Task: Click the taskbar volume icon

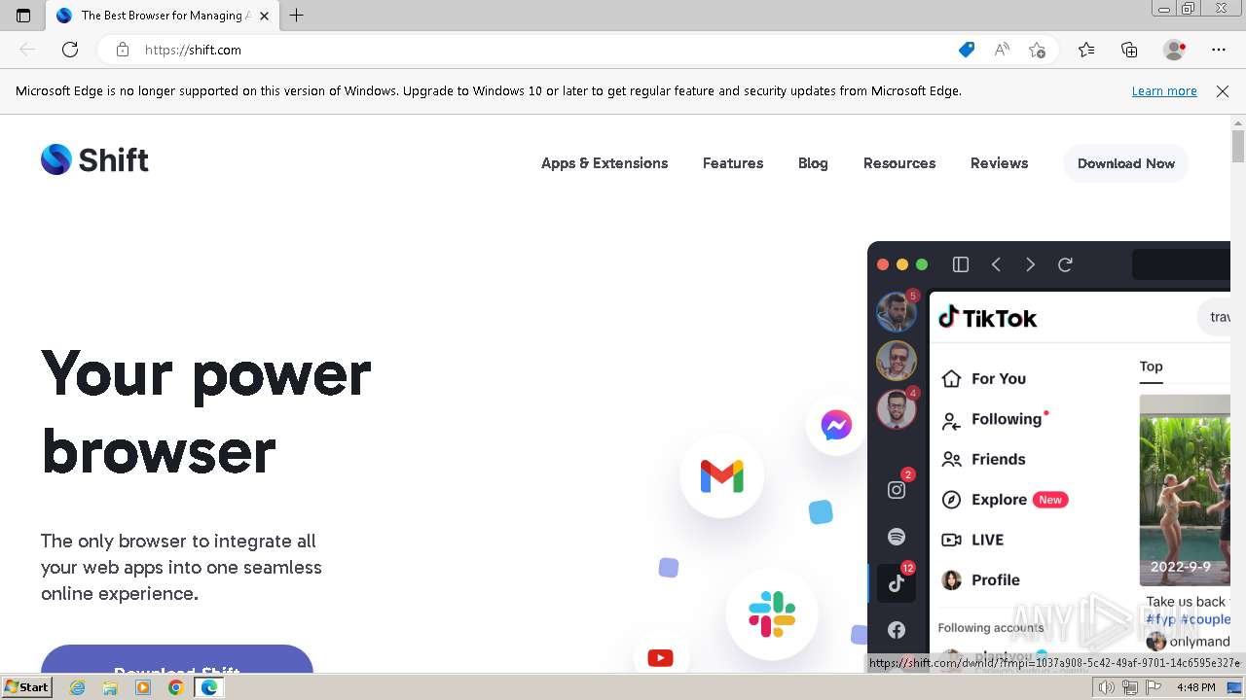Action: [1107, 687]
